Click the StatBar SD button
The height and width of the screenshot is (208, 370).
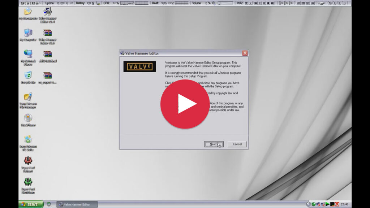coord(308,3)
